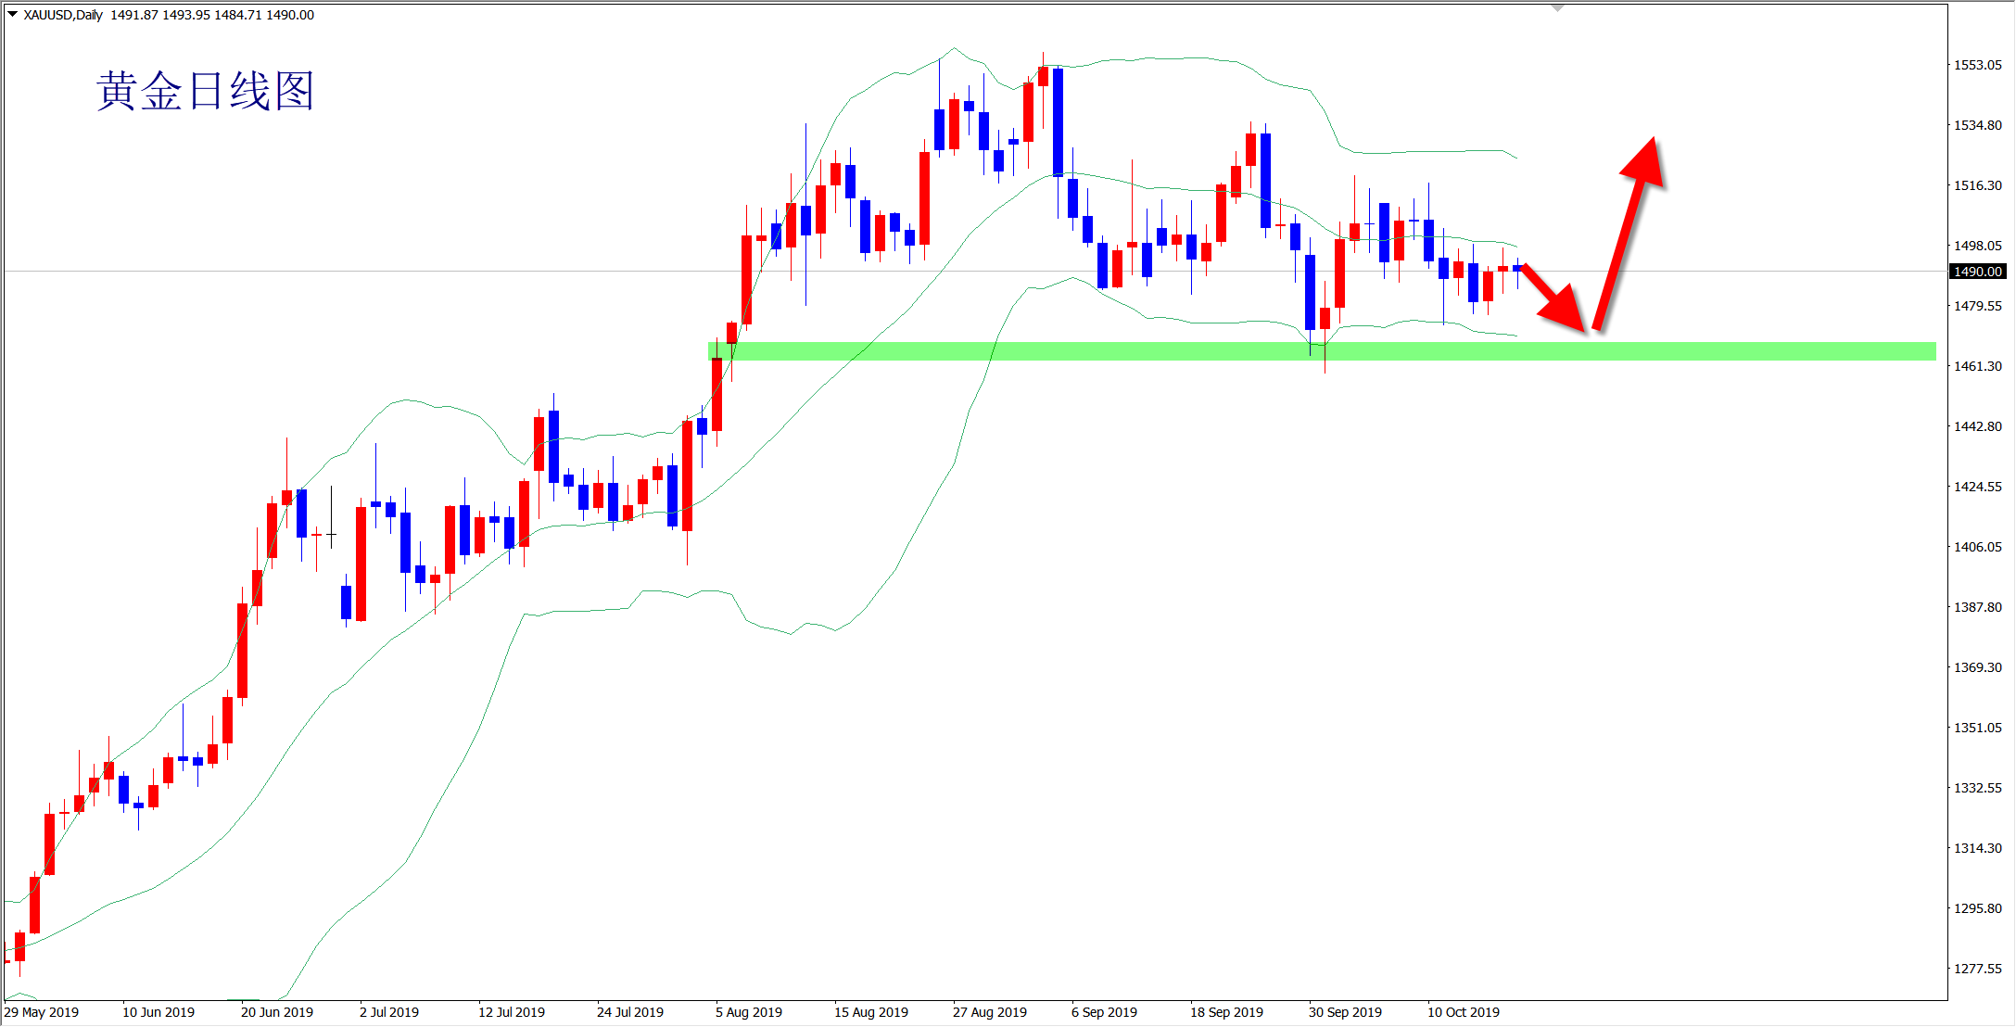Click the 5 Aug 2019 date label
Screen dimensions: 2016x1027
coord(748,1012)
